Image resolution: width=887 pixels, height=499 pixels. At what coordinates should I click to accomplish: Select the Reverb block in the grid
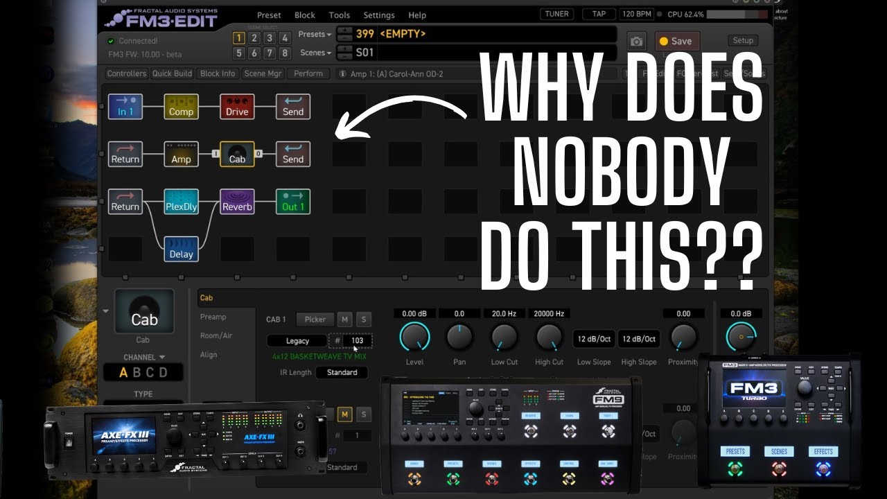237,202
